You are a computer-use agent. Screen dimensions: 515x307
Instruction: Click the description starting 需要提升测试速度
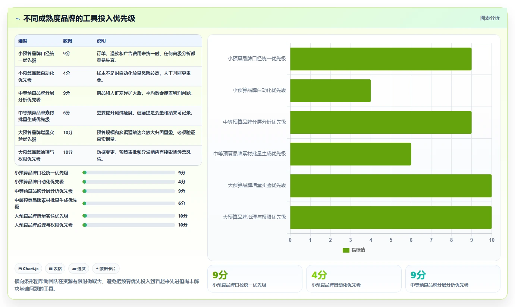[x=145, y=113]
